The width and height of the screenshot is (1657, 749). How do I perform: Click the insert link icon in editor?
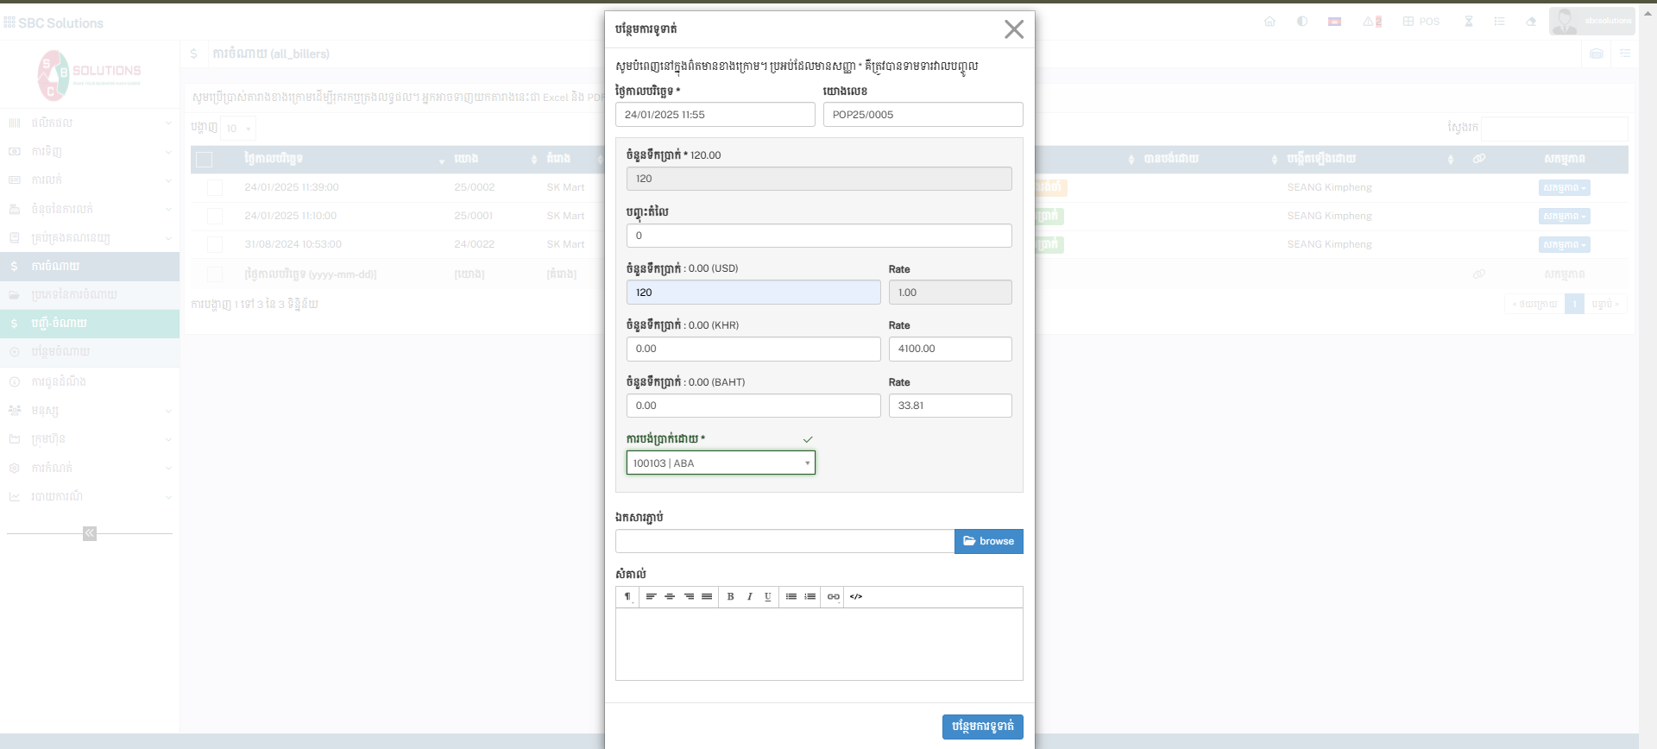pos(833,597)
